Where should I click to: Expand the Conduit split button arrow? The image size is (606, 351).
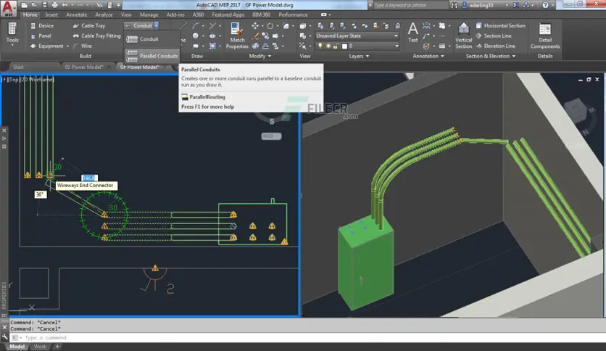pos(156,25)
